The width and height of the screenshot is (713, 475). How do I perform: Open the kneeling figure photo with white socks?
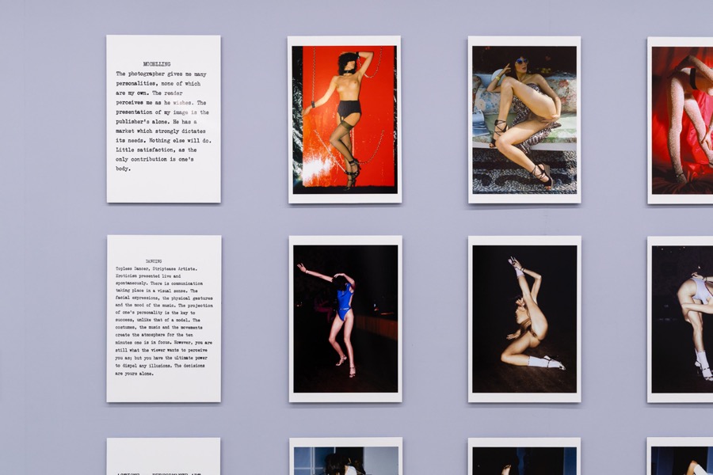(524, 318)
